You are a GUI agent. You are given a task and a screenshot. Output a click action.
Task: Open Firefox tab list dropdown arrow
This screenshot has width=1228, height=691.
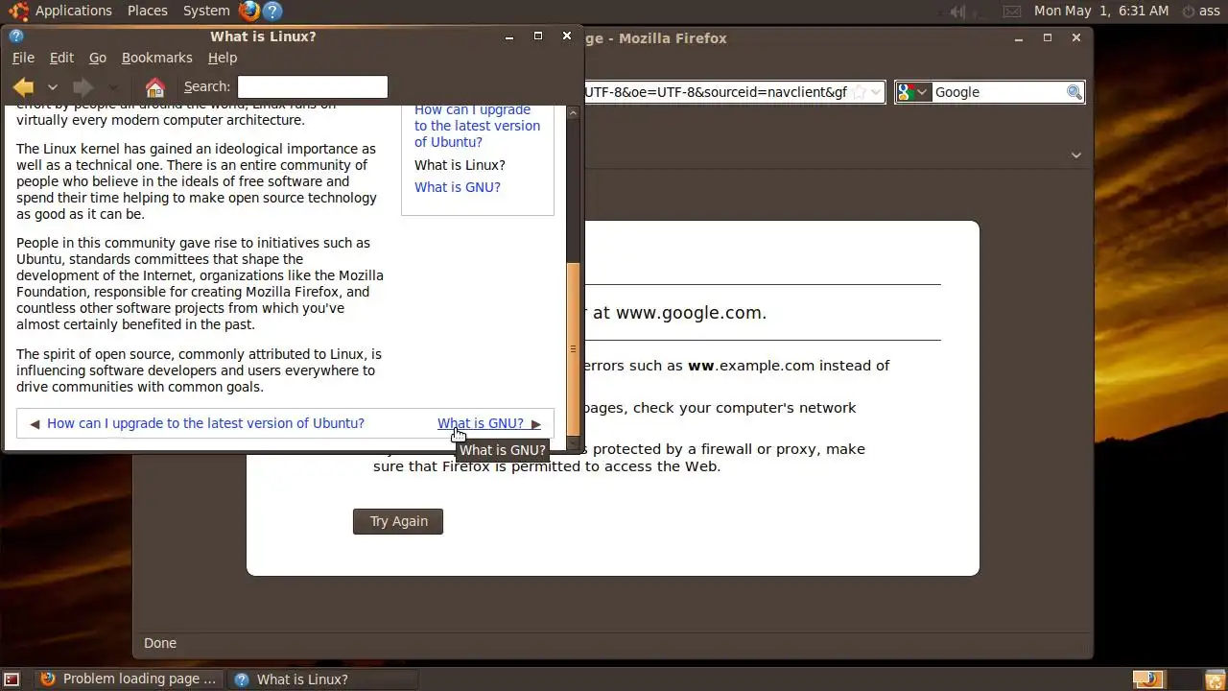1076,155
